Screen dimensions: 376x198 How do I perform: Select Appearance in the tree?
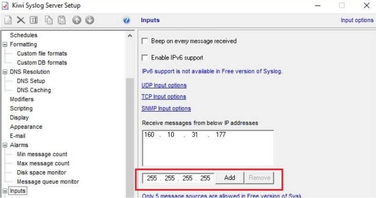26,127
